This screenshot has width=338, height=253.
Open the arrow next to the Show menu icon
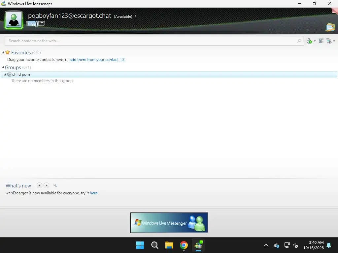tap(334, 41)
